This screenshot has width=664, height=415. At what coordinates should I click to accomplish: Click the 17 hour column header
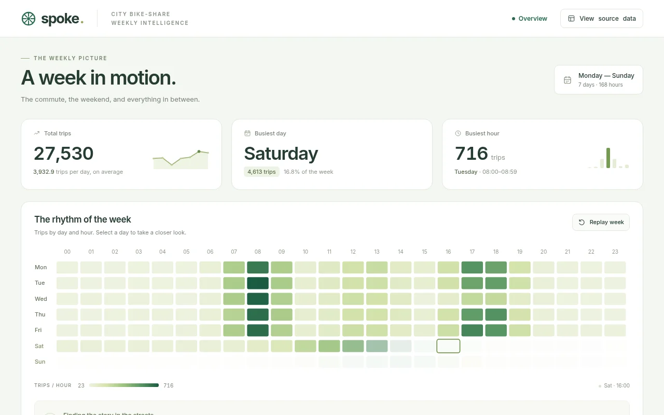point(472,252)
